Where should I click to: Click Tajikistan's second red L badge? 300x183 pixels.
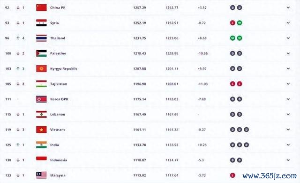[x=240, y=84]
